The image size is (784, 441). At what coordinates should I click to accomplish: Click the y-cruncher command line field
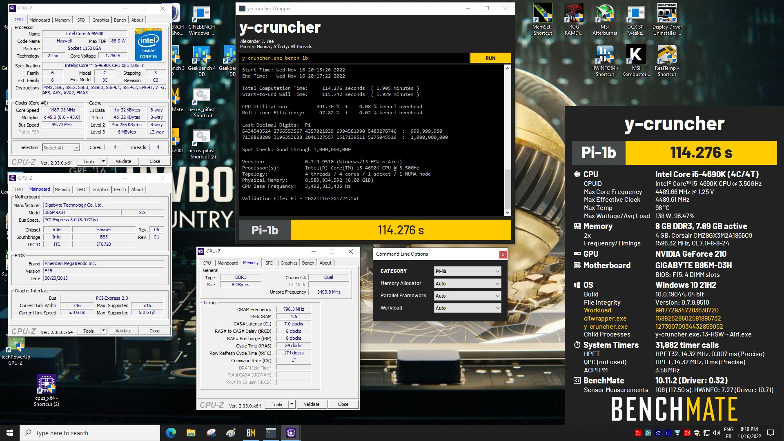click(x=354, y=58)
